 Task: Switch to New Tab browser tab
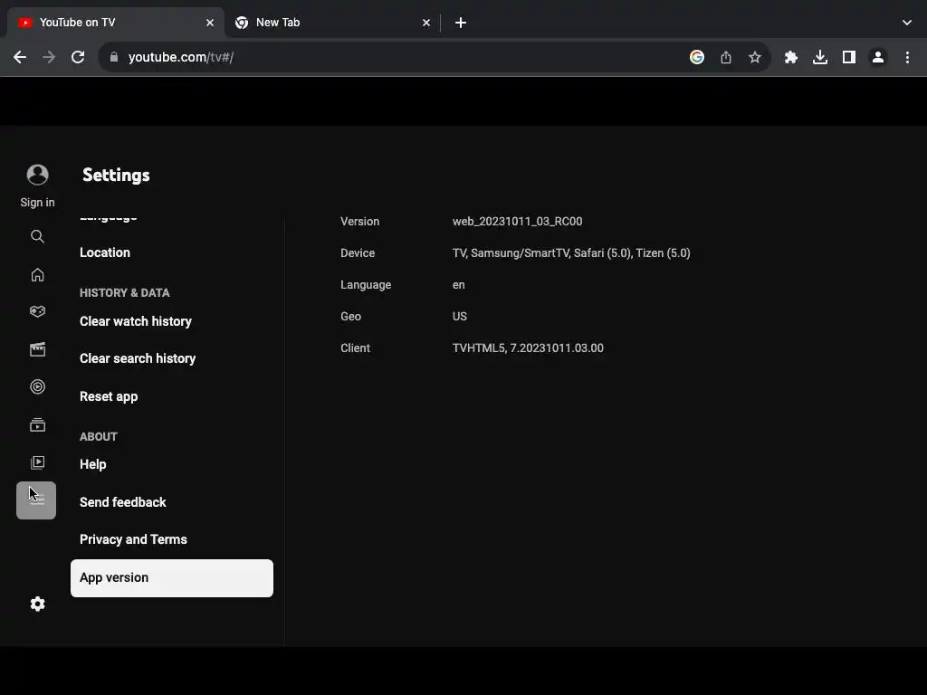pos(332,23)
